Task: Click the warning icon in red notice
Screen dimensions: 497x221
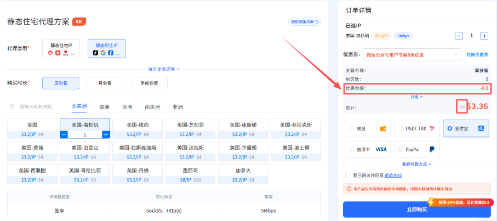Action: pos(349,189)
